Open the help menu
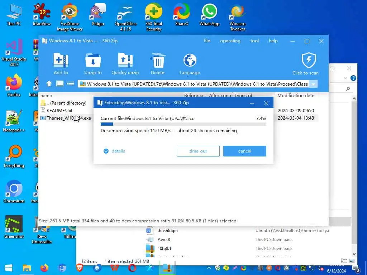Image resolution: width=367 pixels, height=275 pixels. (273, 41)
